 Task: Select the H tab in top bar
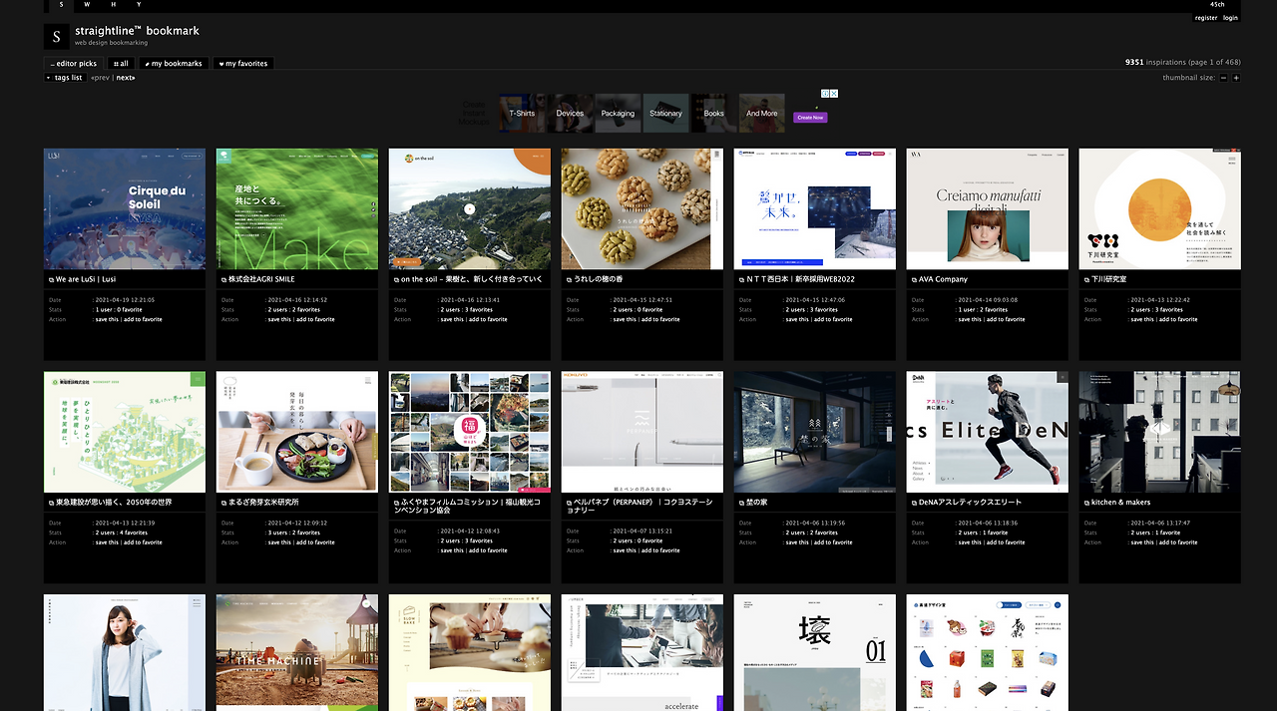(113, 5)
